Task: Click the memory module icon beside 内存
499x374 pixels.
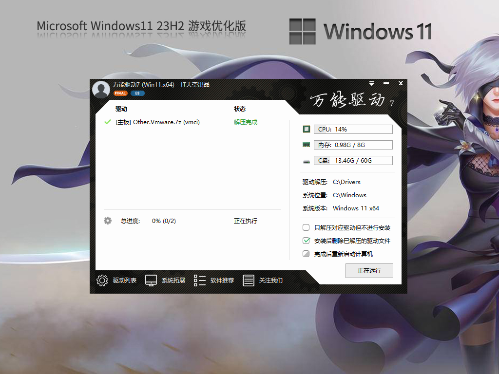Action: [x=307, y=144]
